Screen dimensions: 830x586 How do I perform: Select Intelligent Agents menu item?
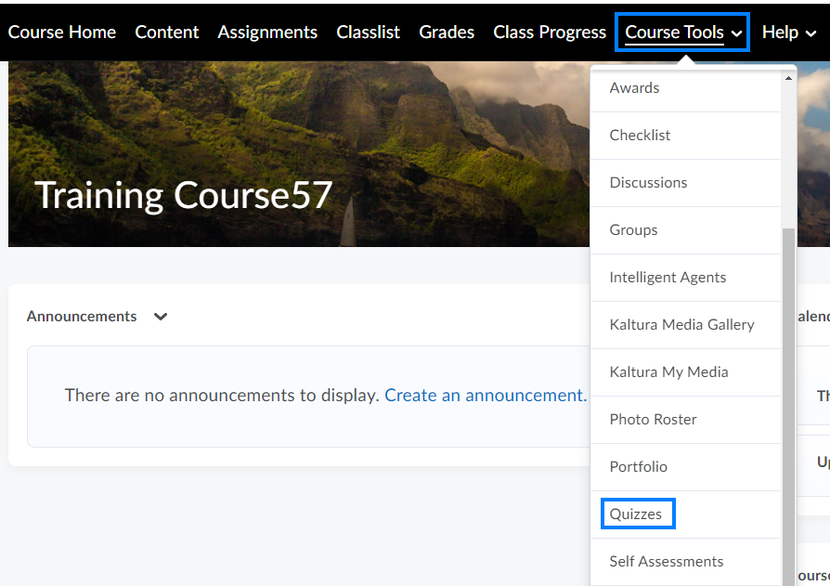[x=668, y=278]
